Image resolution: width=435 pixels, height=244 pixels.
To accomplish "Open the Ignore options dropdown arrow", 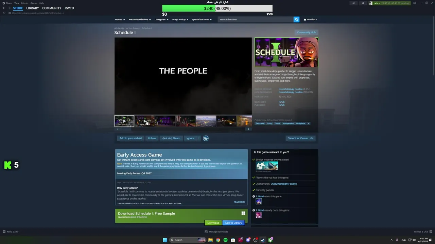I will coord(199,138).
